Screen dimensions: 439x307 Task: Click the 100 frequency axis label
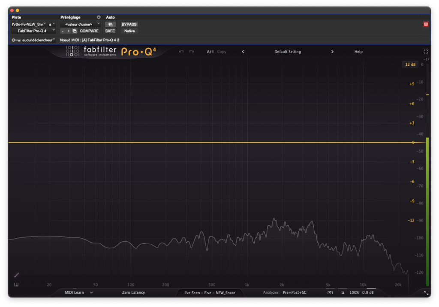(x=131, y=285)
